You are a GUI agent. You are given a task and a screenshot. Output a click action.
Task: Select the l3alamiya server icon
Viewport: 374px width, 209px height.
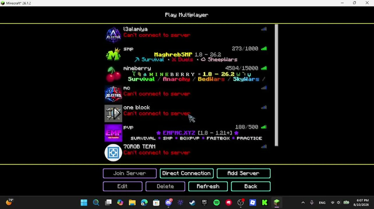point(113,35)
